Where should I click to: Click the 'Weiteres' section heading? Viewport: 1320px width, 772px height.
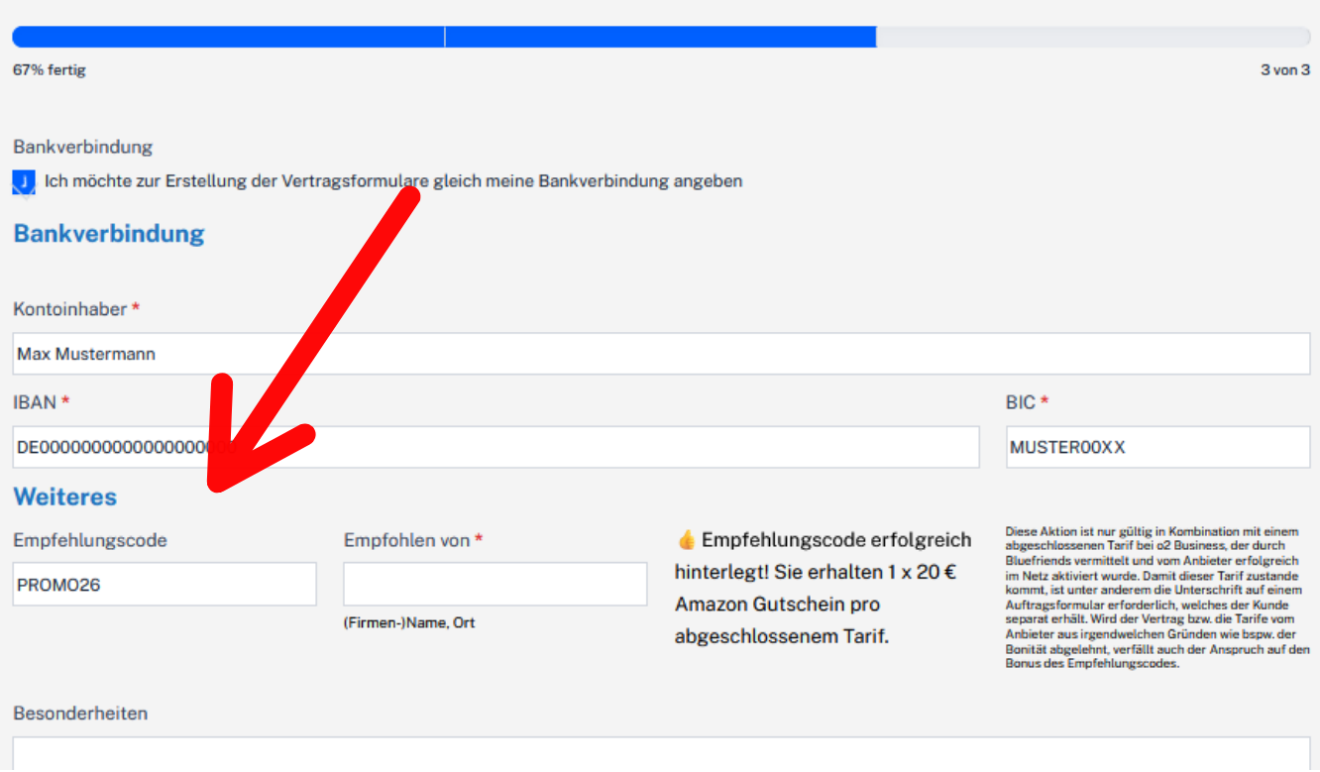65,496
